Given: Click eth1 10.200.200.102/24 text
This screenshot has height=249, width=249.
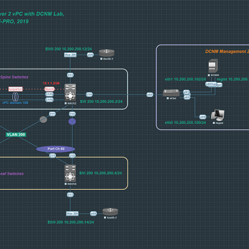Looking at the screenshot, I should tap(186, 79).
